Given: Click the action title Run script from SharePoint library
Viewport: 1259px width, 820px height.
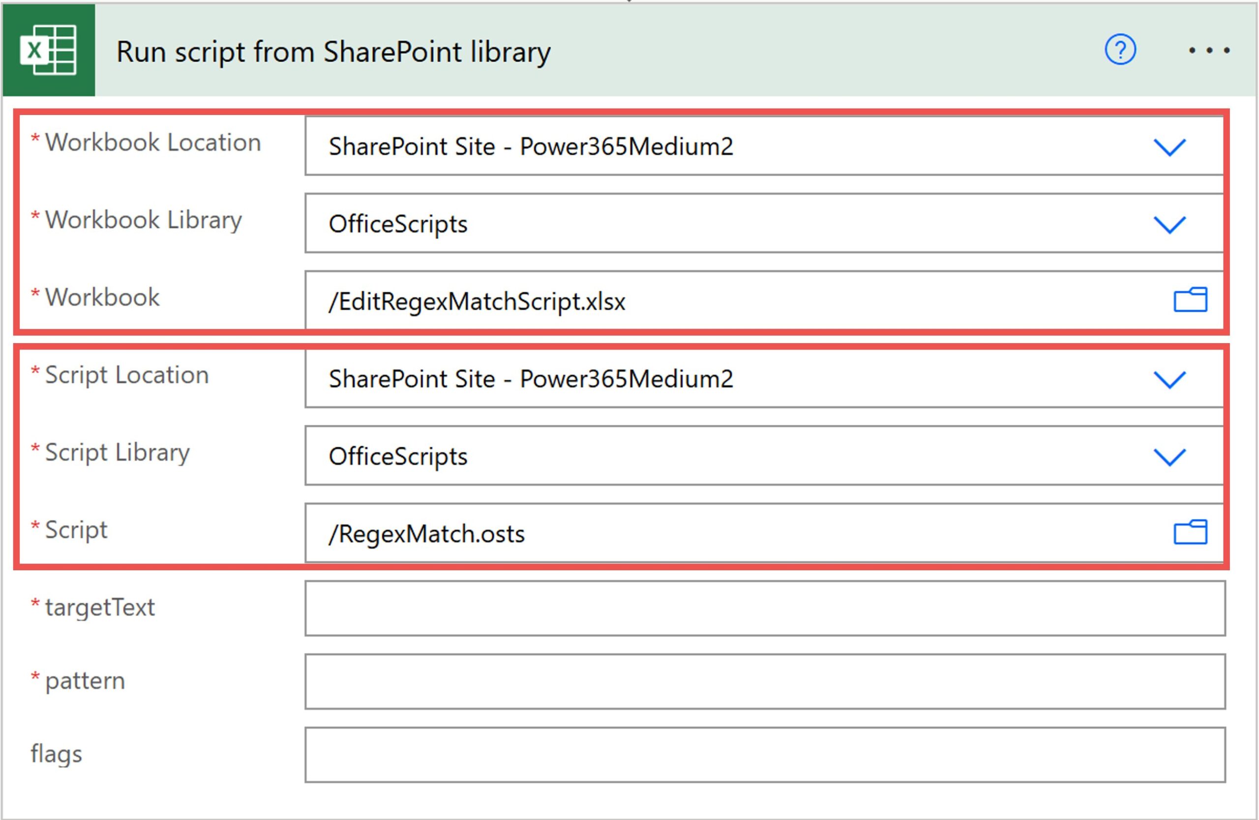Looking at the screenshot, I should point(333,52).
